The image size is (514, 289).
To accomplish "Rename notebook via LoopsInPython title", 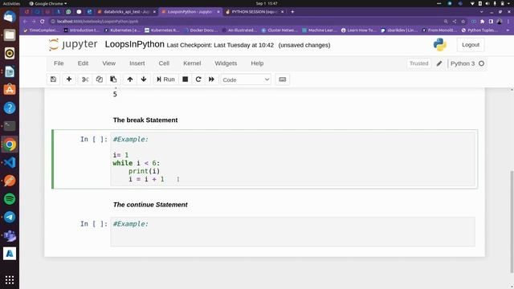I will pos(134,44).
